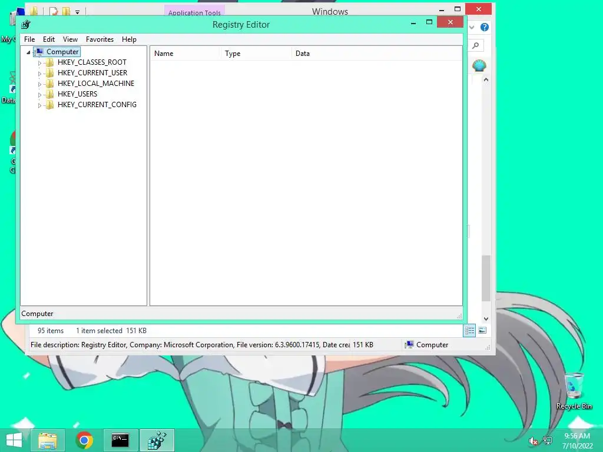Click the Type column header
The height and width of the screenshot is (452, 603).
tap(256, 54)
